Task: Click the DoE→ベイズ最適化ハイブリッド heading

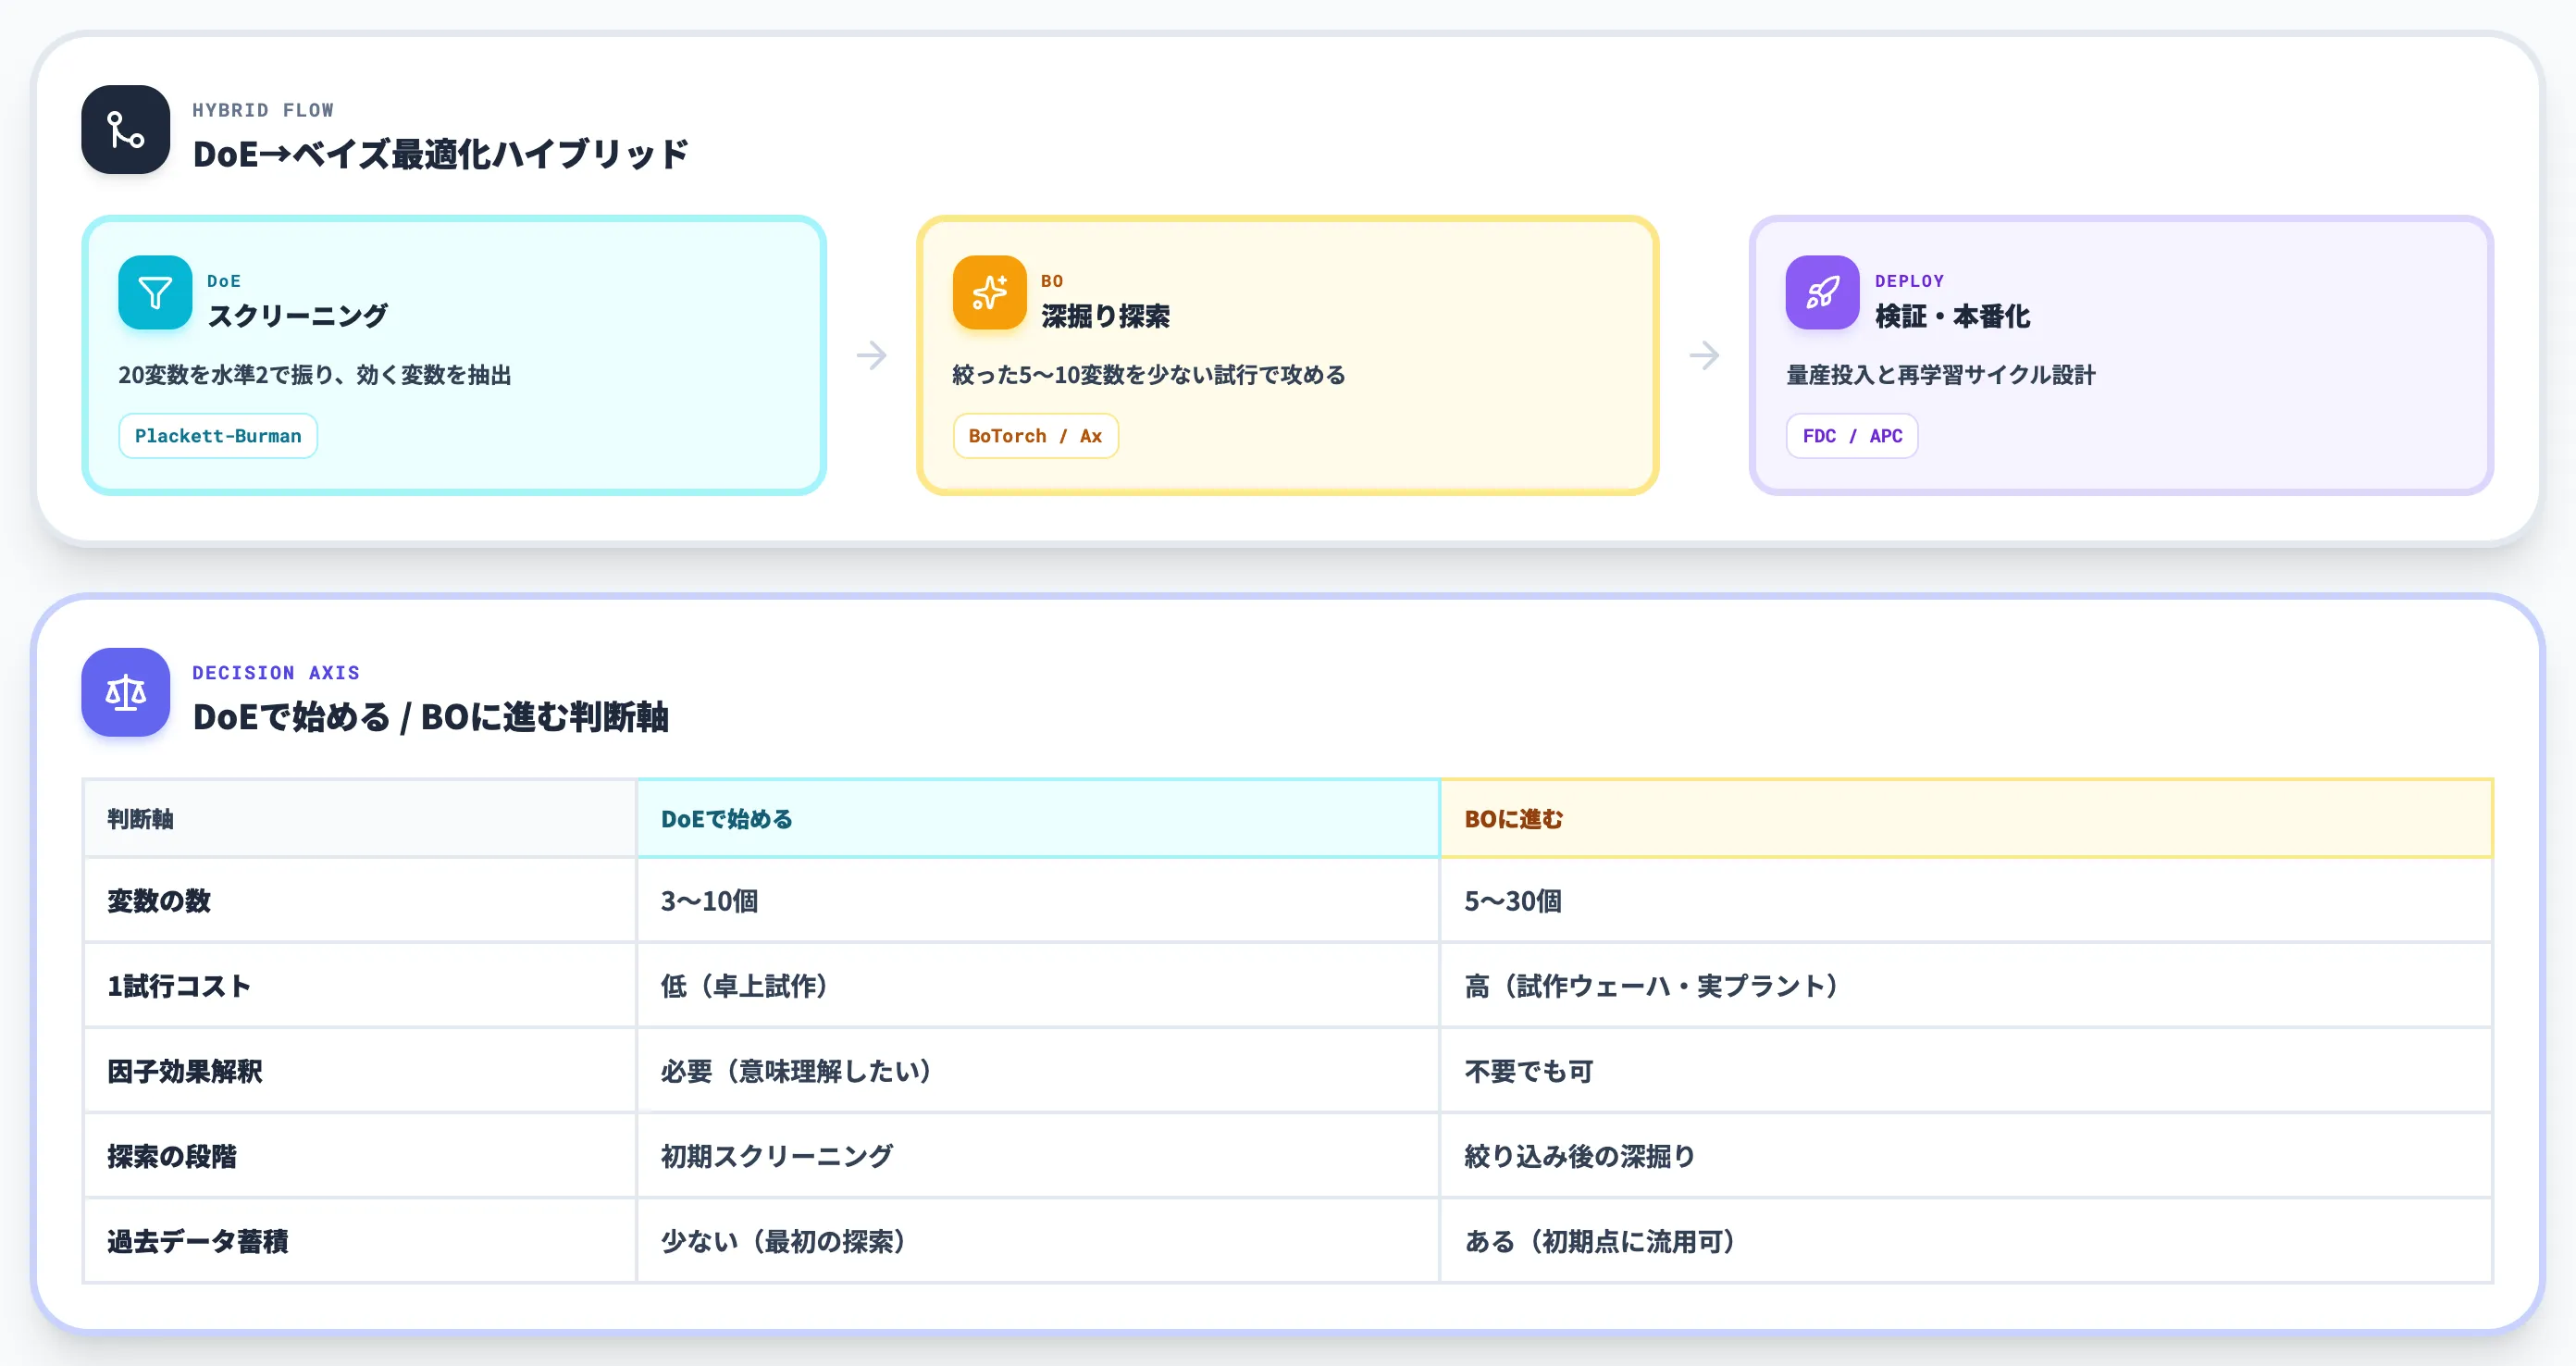Action: point(440,154)
